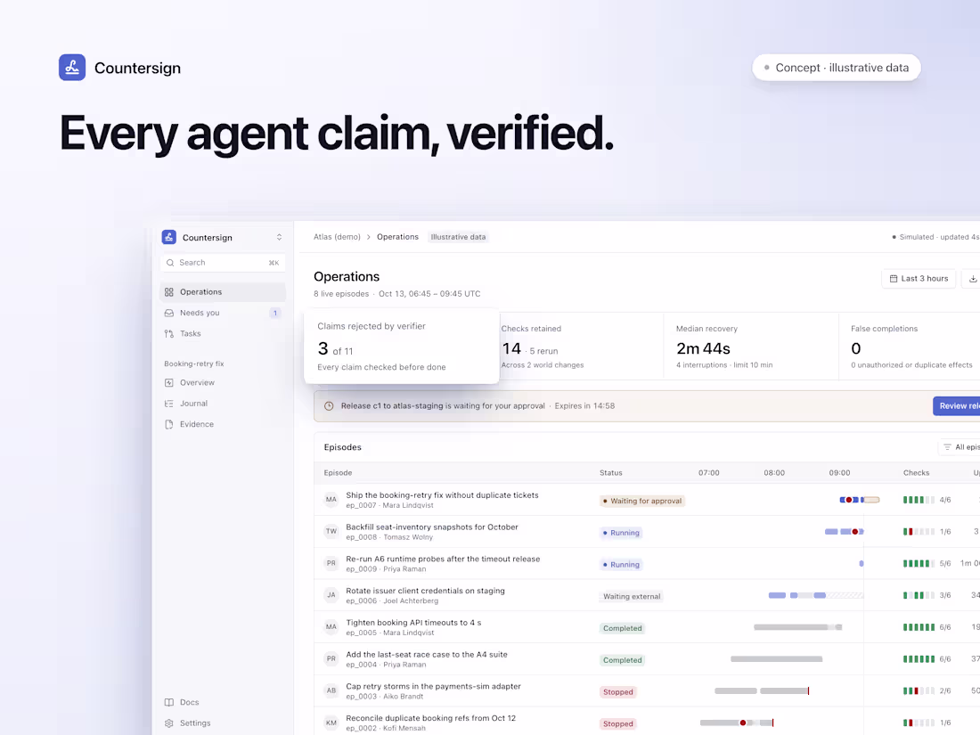Click the calendar icon in the range button
Screen dimensions: 980x735
[x=894, y=279]
